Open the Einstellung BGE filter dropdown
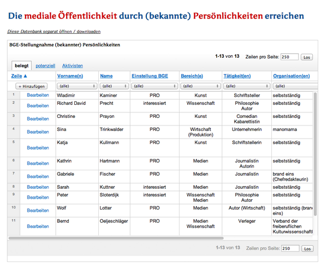Viewport: 327px width, 269px height. point(154,86)
